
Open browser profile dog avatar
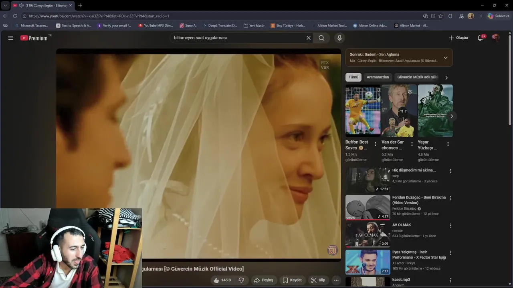click(x=471, y=16)
